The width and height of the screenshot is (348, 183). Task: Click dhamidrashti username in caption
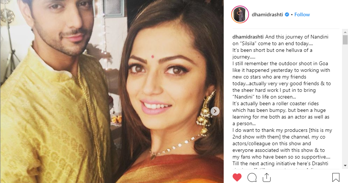coord(248,37)
